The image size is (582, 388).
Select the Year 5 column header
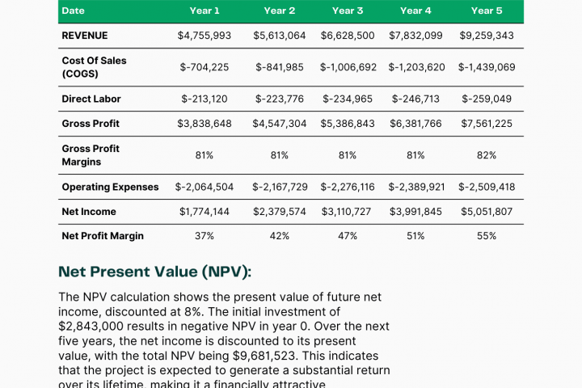(x=487, y=11)
